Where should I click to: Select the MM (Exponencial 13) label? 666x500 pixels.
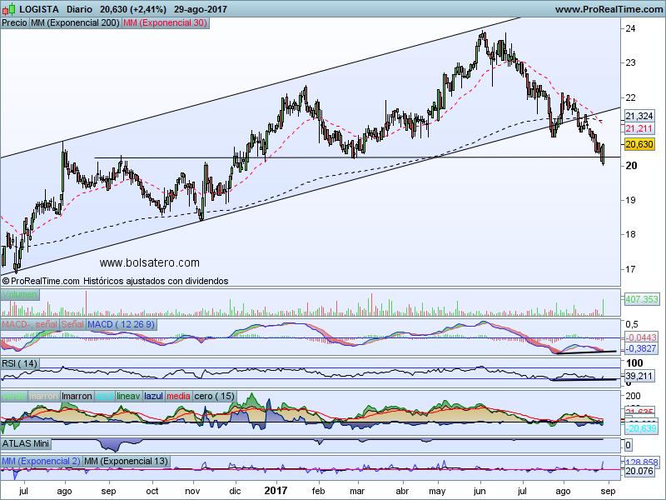tap(127, 461)
